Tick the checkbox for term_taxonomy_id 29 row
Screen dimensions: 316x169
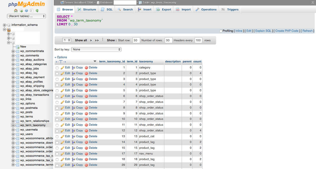click(57, 165)
